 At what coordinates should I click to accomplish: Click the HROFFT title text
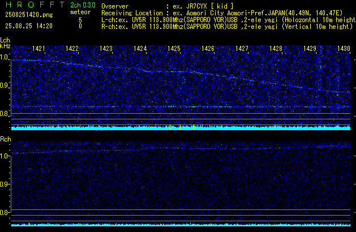[x=35, y=5]
